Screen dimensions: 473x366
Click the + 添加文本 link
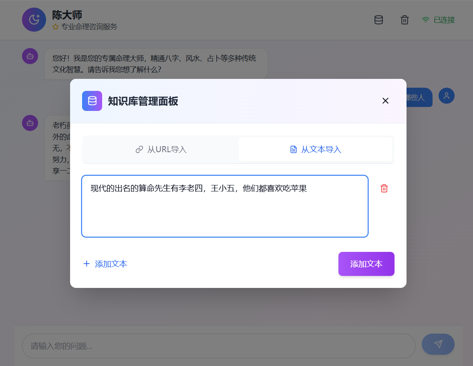[105, 263]
